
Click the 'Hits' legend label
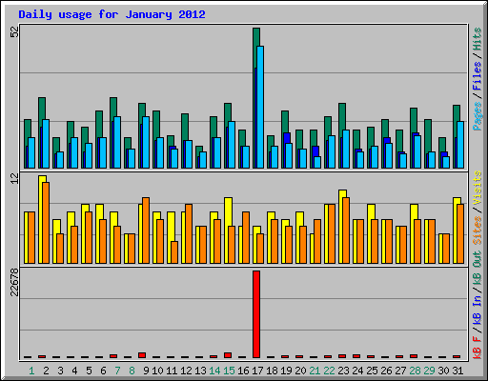click(x=478, y=39)
